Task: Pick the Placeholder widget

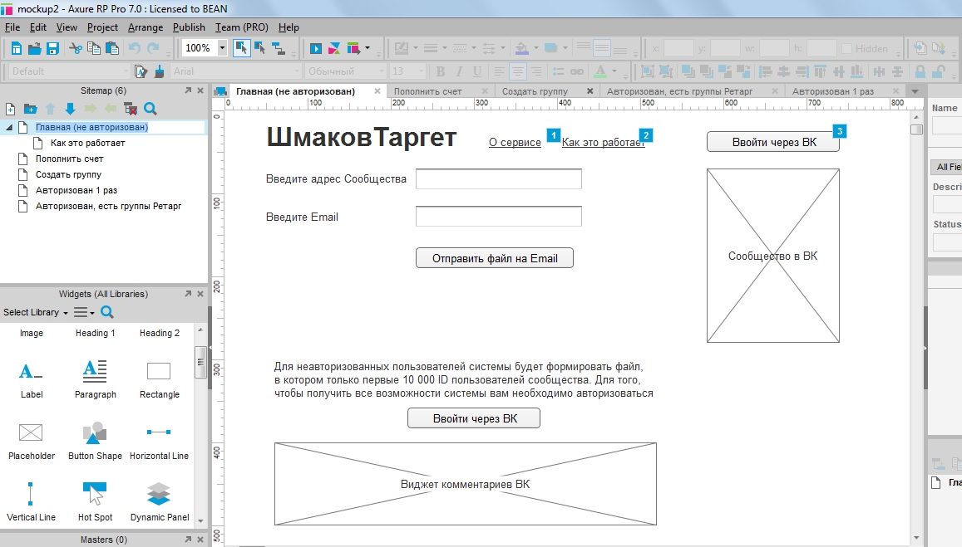Action: coord(32,441)
